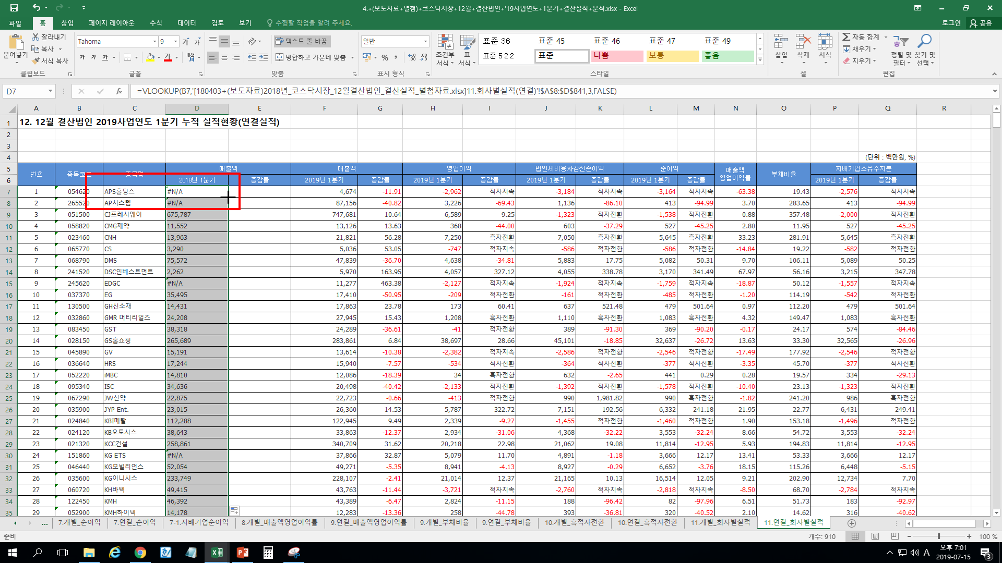Screen dimensions: 1002x563
Task: Click the insert function fx icon
Action: click(x=119, y=91)
